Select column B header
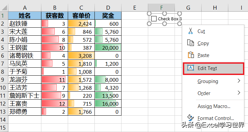 (x=54, y=8)
